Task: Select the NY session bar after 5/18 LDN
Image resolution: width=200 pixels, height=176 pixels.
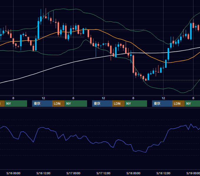Action: tap(192, 104)
